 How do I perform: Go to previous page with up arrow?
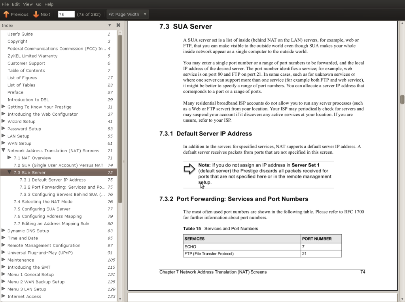[x=16, y=14]
